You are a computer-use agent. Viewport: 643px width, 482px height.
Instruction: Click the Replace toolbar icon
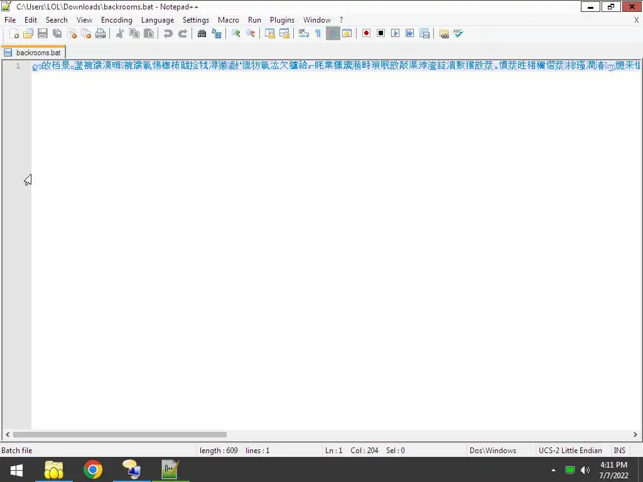pyautogui.click(x=217, y=34)
